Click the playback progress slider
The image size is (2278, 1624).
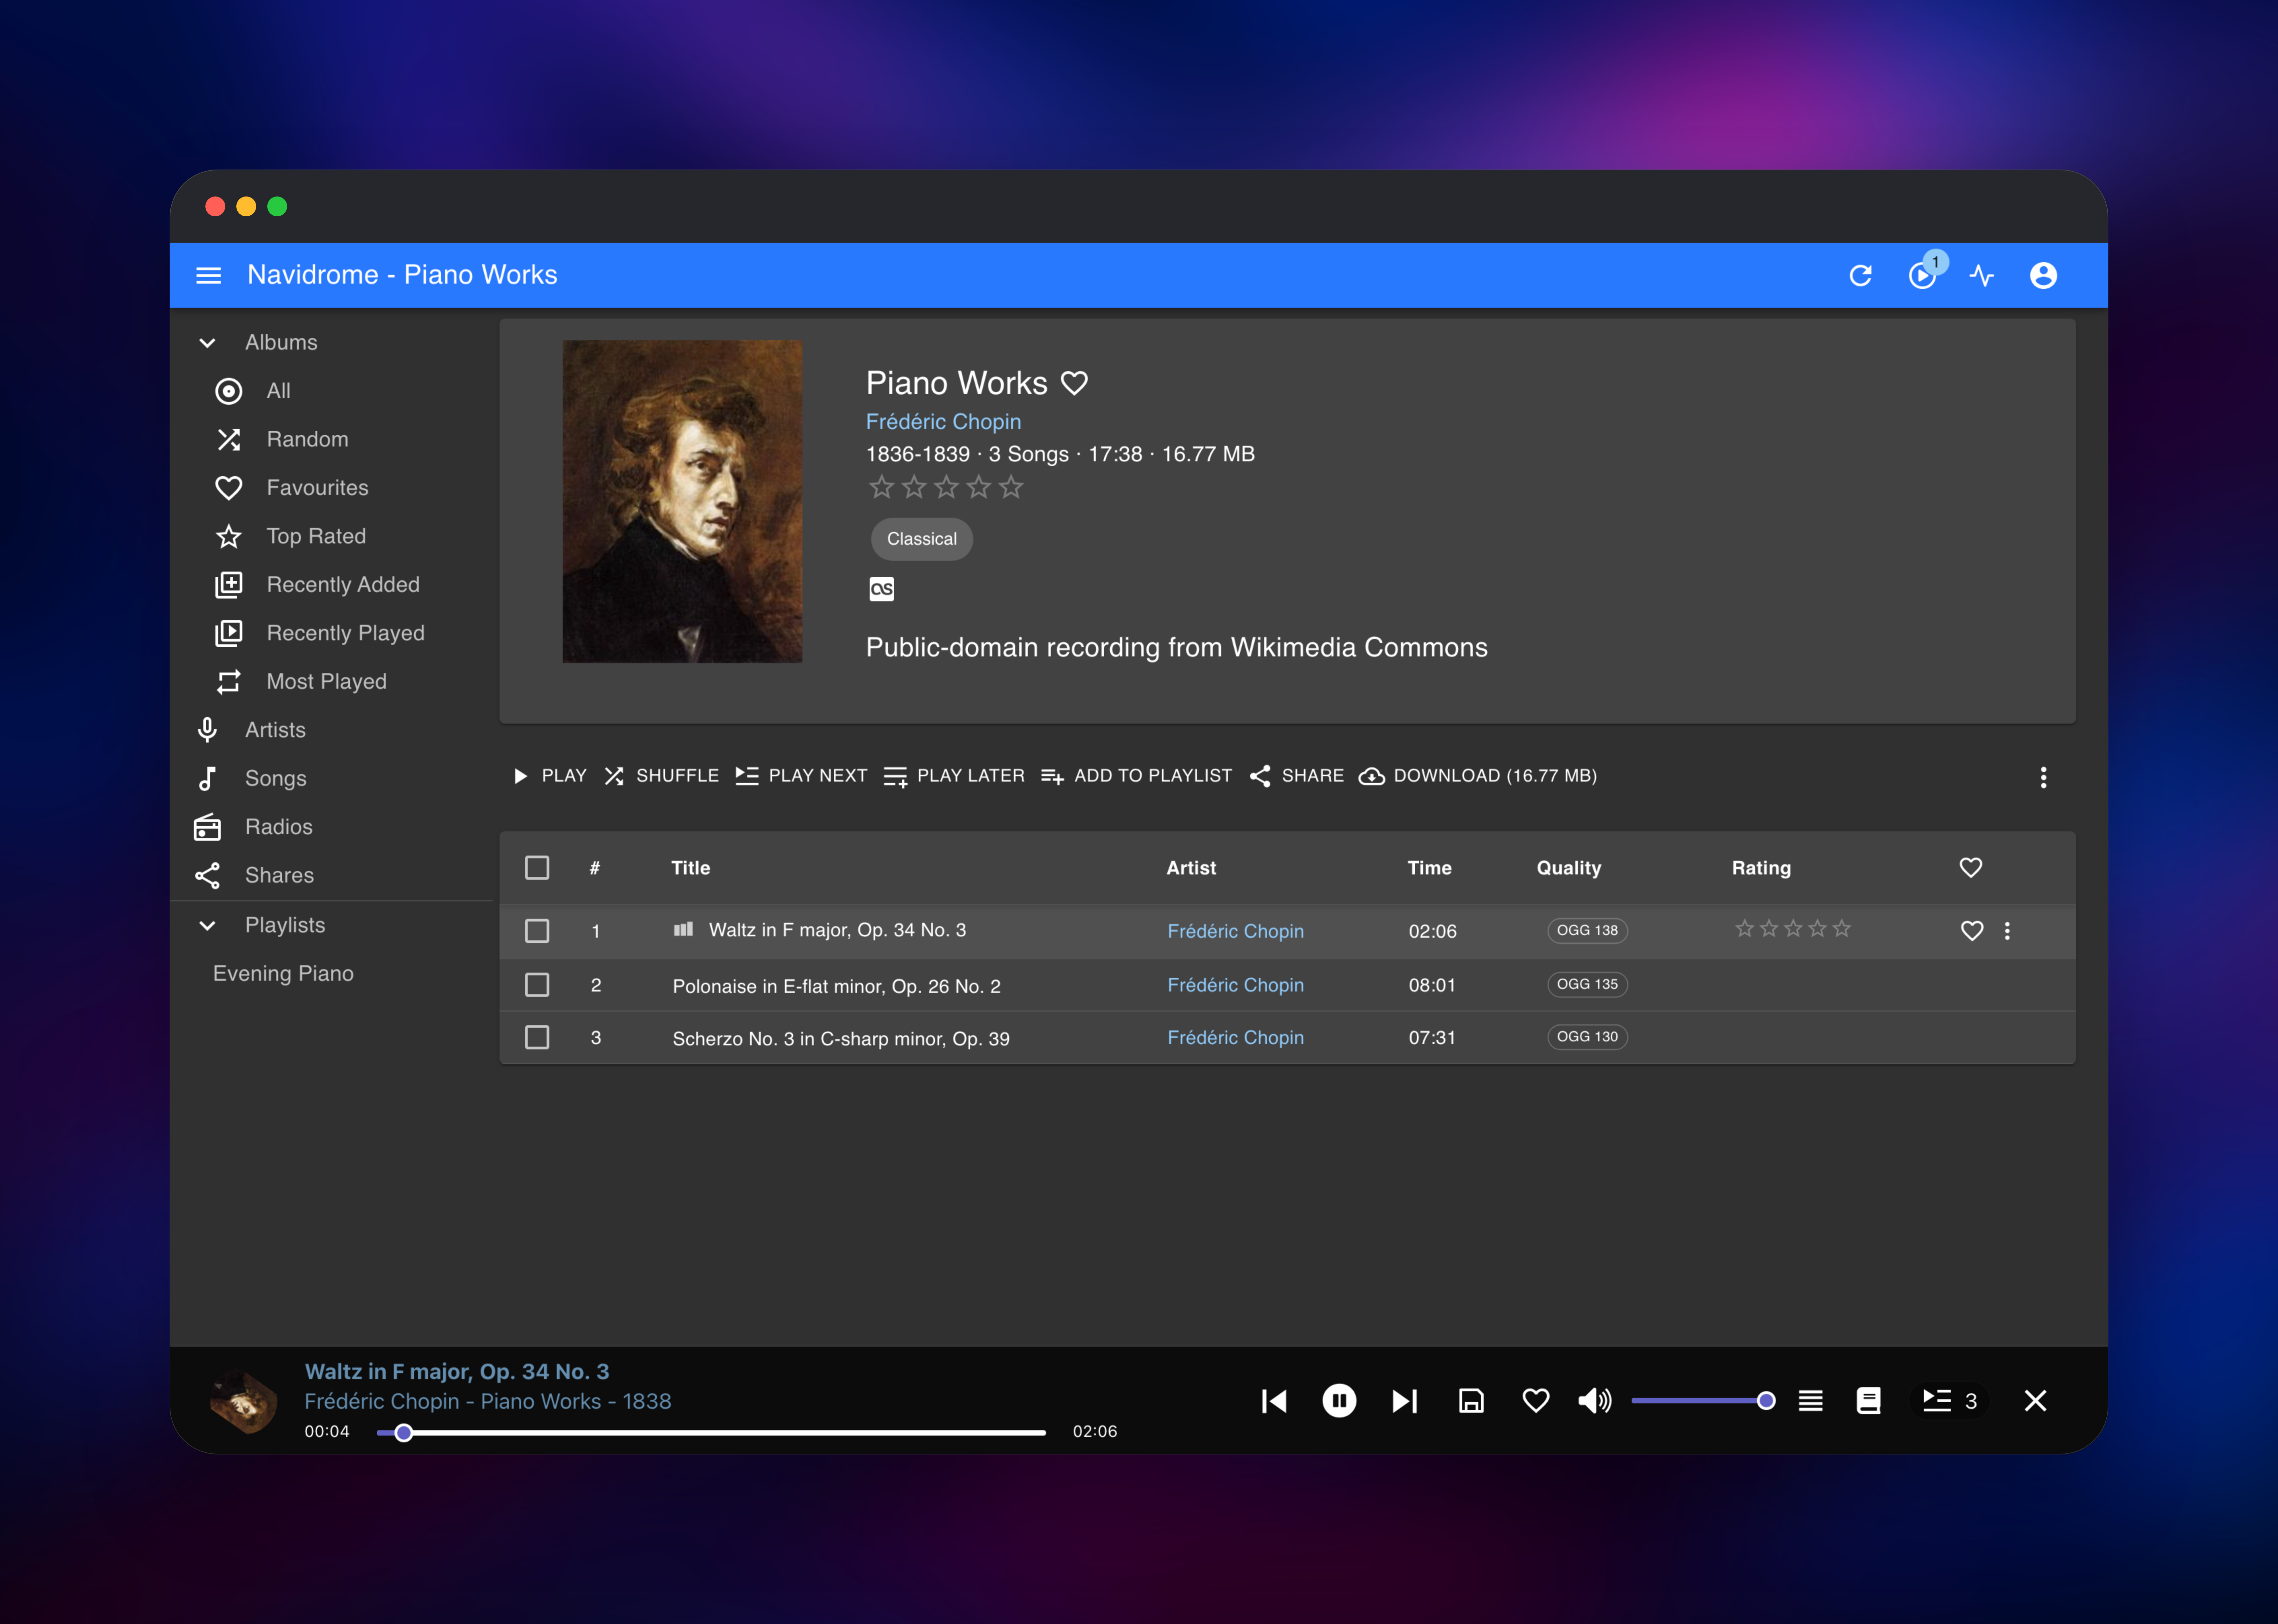[711, 1433]
